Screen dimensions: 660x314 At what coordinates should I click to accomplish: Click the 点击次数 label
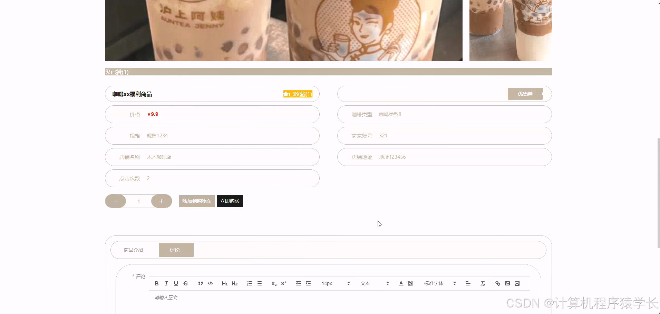[x=129, y=178]
